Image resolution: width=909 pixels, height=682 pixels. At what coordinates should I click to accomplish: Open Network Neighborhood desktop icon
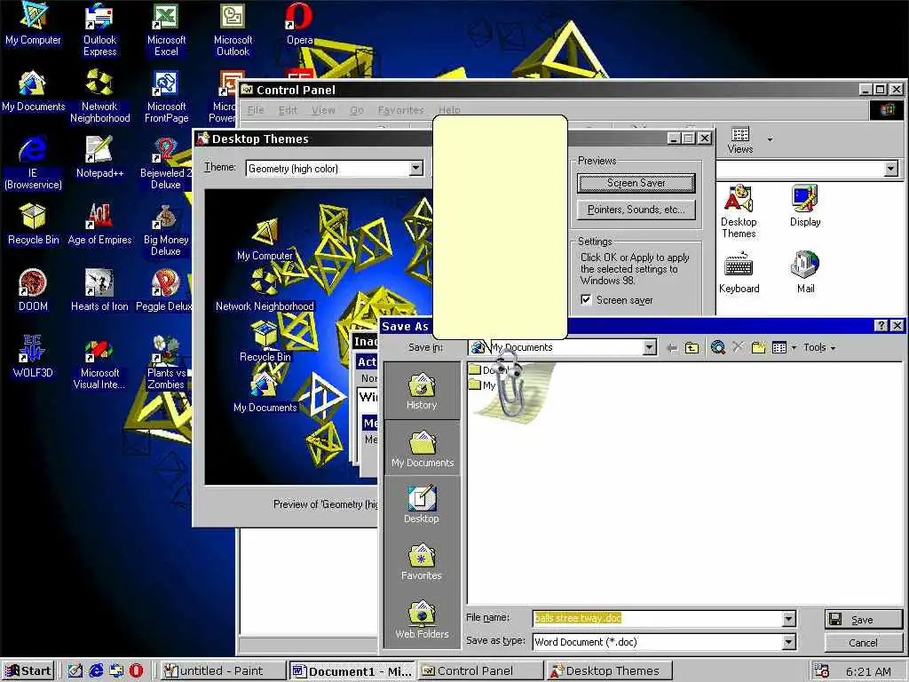tap(99, 96)
